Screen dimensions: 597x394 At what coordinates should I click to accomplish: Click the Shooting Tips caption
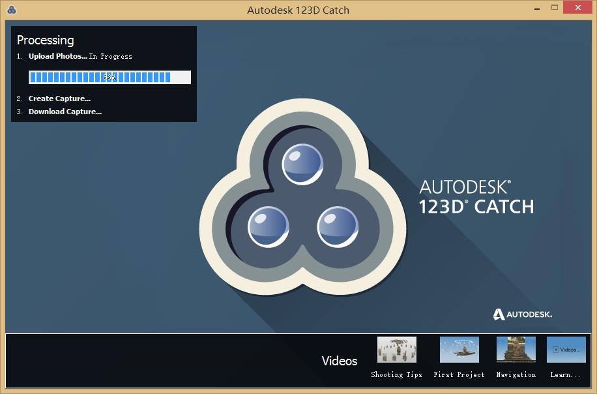point(397,374)
